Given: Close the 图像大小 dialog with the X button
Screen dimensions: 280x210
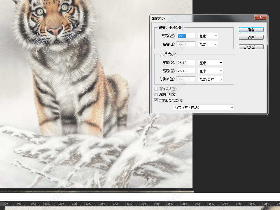Looking at the screenshot, I should (x=260, y=17).
